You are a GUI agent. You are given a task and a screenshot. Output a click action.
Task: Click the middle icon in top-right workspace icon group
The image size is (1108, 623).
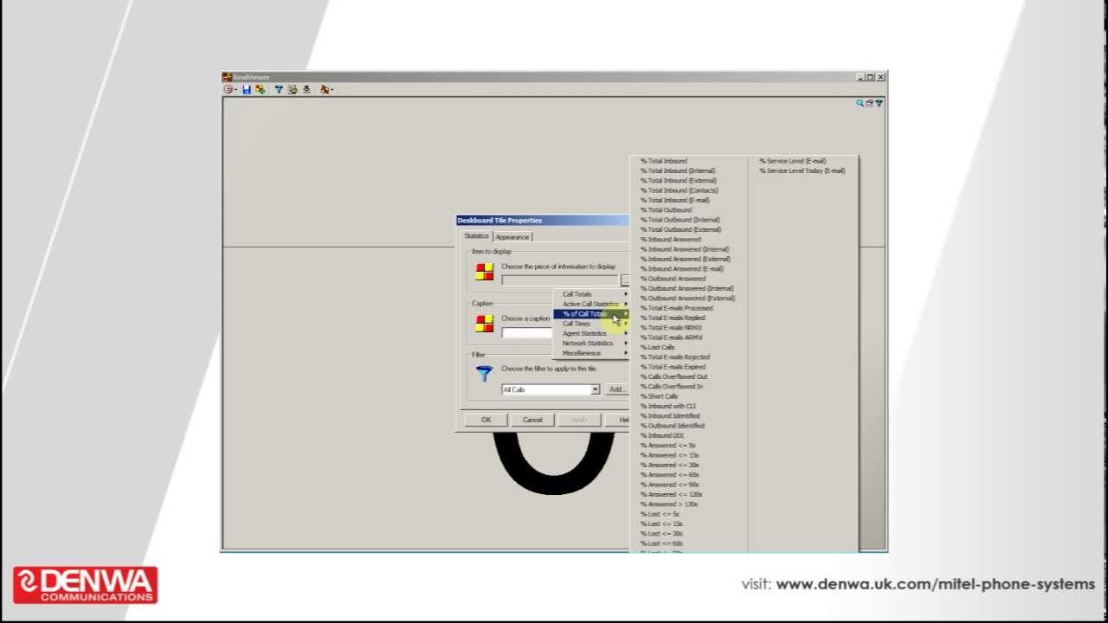click(x=869, y=103)
